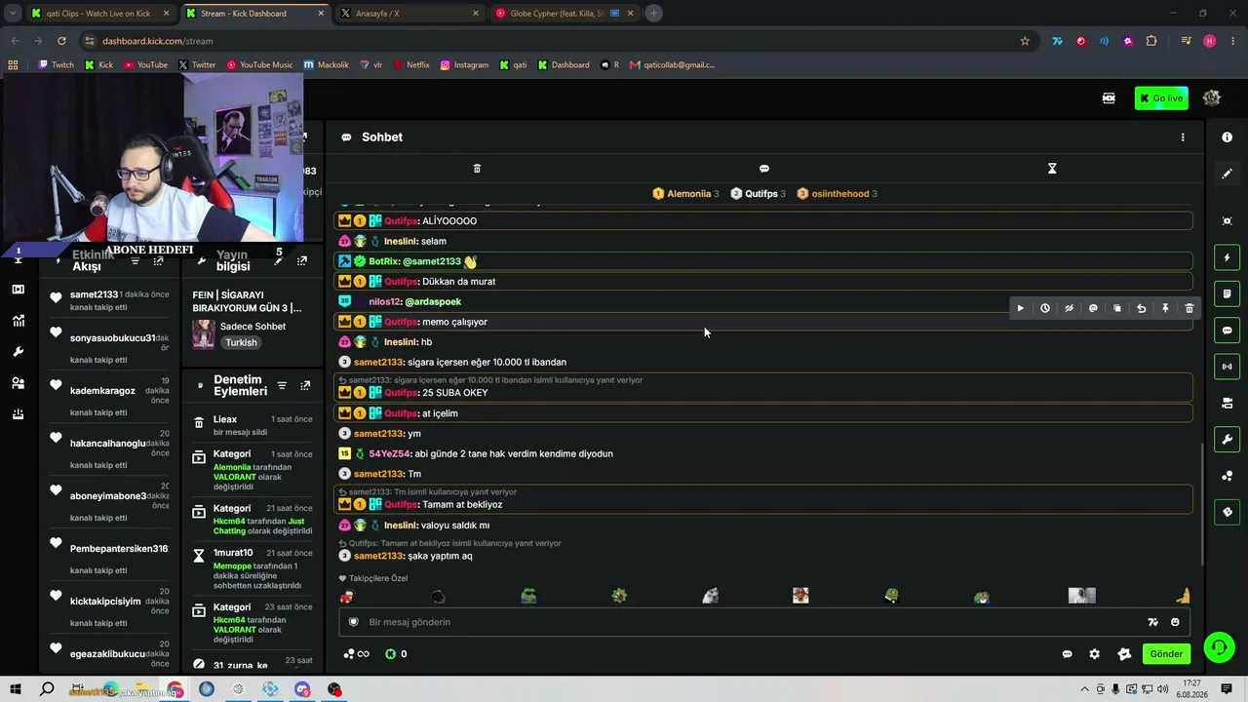
Task: Click the Turkish language tag
Action: [241, 343]
